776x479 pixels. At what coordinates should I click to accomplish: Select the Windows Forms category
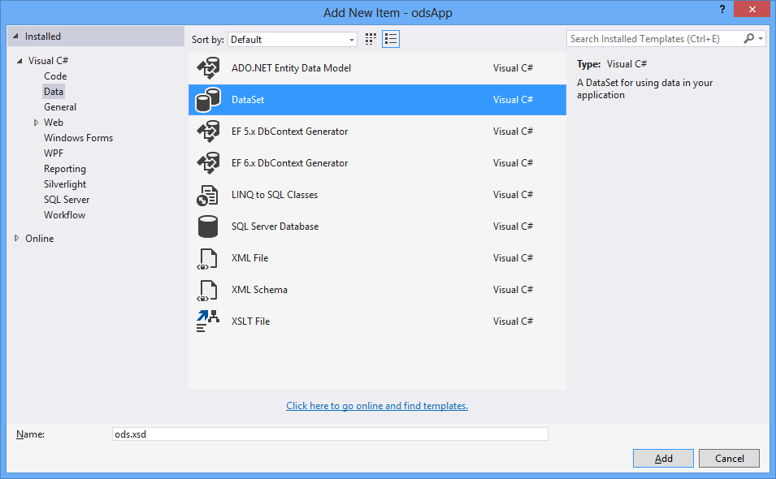78,138
